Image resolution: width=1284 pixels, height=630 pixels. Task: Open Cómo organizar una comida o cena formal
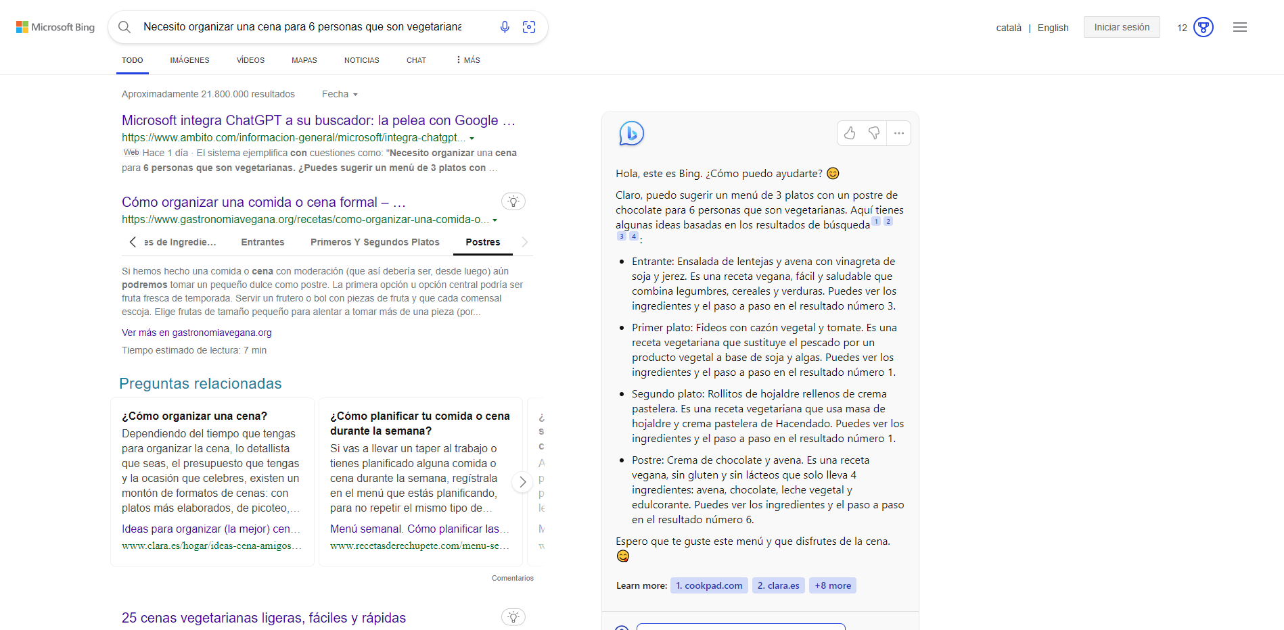[x=264, y=202]
